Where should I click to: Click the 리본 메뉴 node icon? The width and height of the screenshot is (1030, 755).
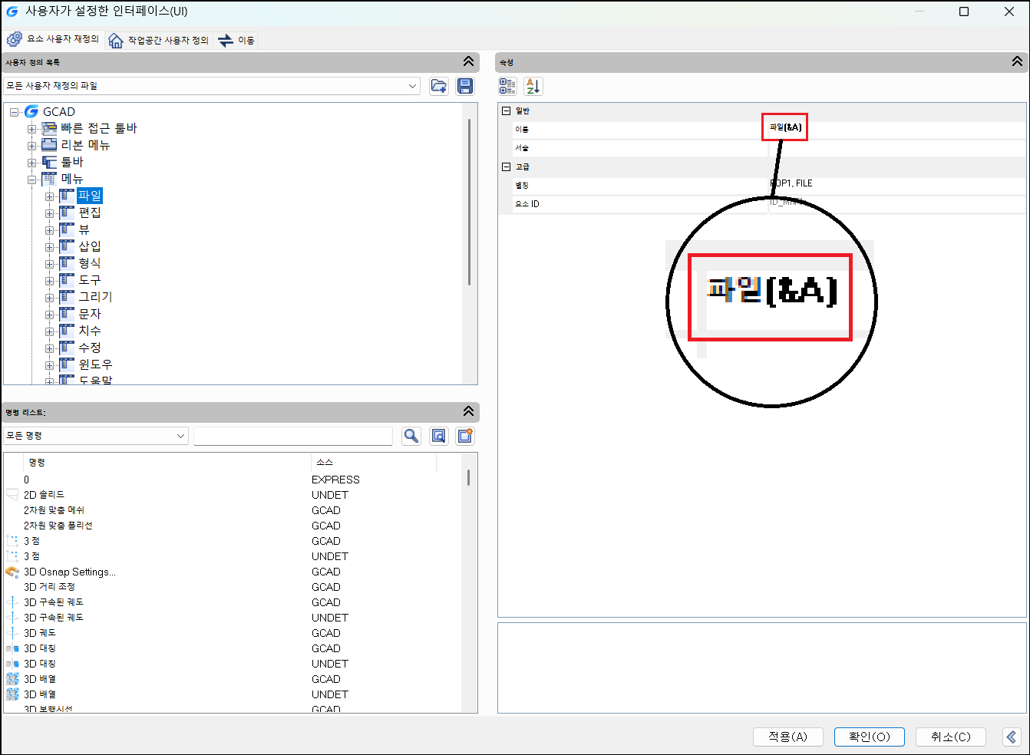coord(49,145)
